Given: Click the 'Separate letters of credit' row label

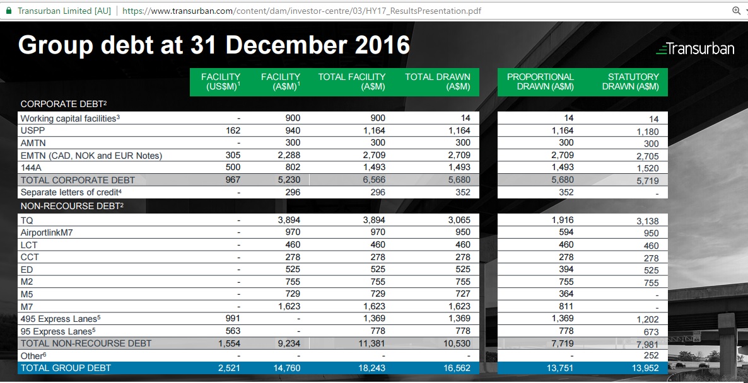Looking at the screenshot, I should 72,192.
